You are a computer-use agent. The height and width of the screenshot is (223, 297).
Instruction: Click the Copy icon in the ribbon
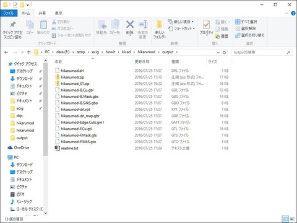(x=30, y=25)
